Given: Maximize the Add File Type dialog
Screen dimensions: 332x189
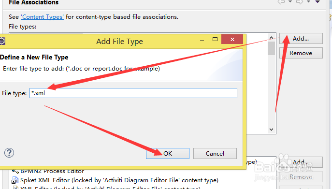Looking at the screenshot, I should (x=215, y=39).
